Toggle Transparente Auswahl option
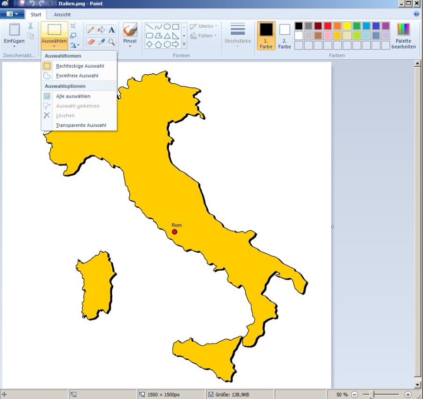The image size is (423, 399). click(x=81, y=125)
